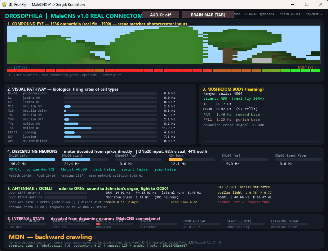328x251 pixels.
Task: Click the 'Kenyon cells: 4064' text
Action: [x=223, y=93]
